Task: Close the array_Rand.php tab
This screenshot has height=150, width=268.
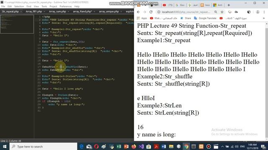Action: point(94,12)
